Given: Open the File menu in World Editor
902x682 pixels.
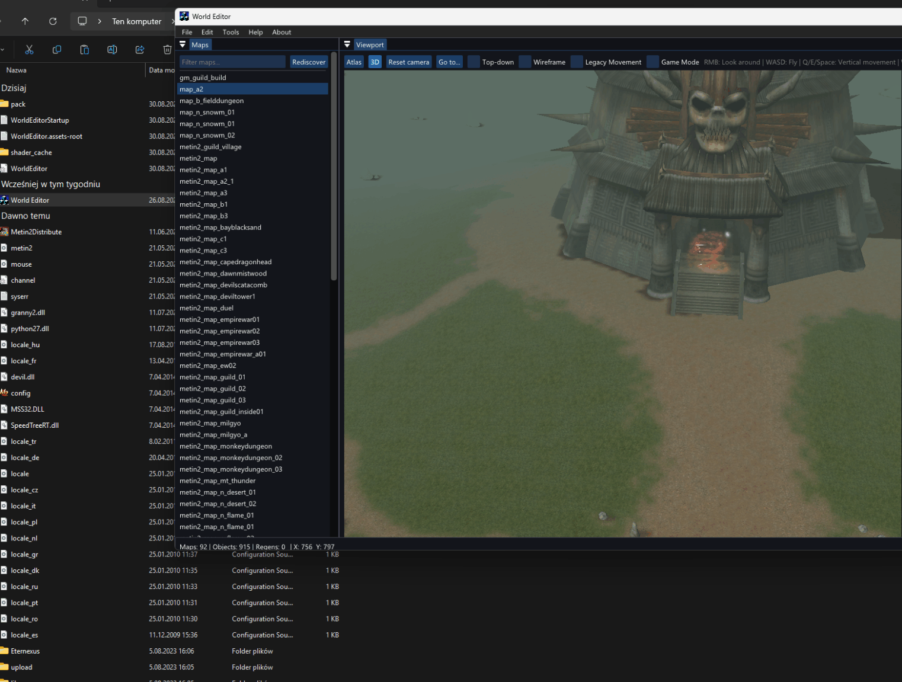Looking at the screenshot, I should click(187, 32).
